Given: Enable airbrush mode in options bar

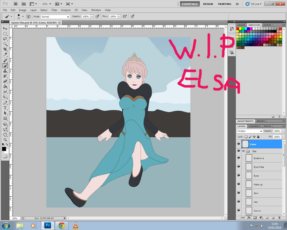Looking at the screenshot, I should pos(124,17).
